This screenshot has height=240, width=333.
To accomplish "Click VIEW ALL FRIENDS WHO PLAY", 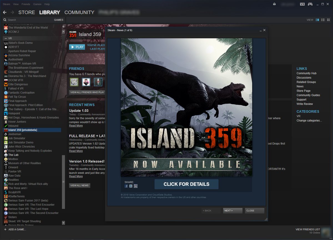I will pos(87,92).
